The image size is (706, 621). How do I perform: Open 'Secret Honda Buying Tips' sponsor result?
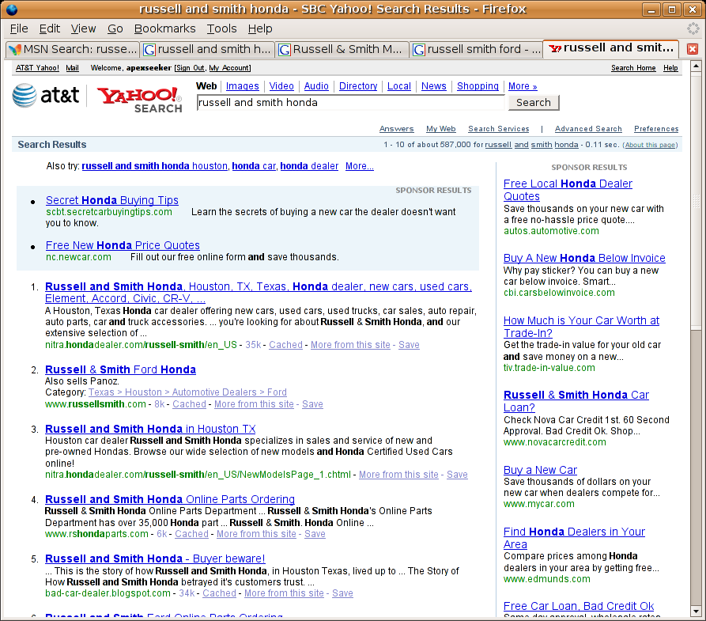coord(112,200)
